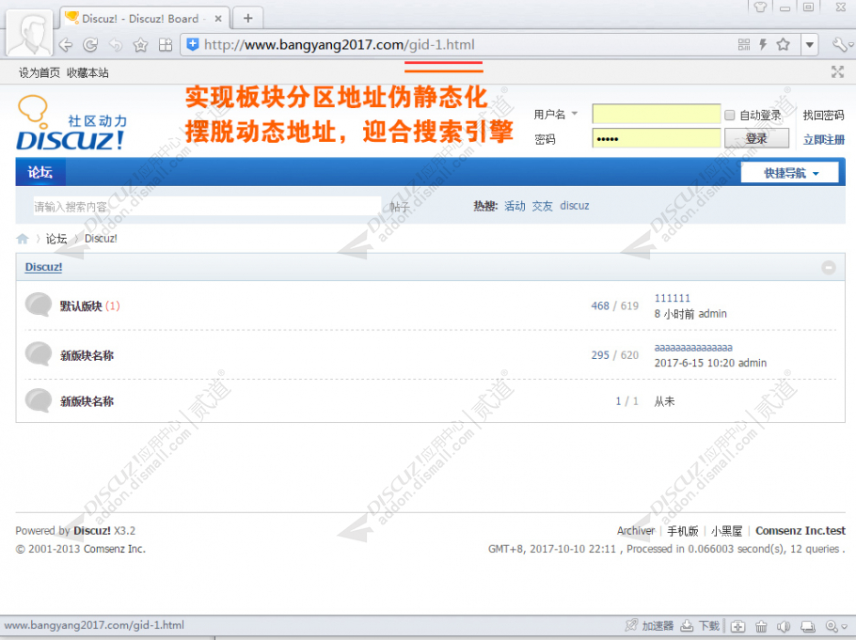This screenshot has width=856, height=640.
Task: Open 下载 downloads in status bar
Action: [701, 626]
